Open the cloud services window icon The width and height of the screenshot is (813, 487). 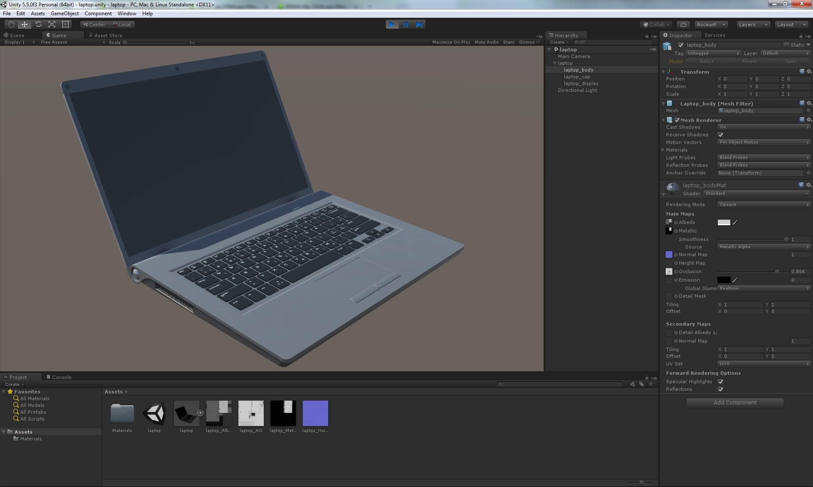pos(683,24)
